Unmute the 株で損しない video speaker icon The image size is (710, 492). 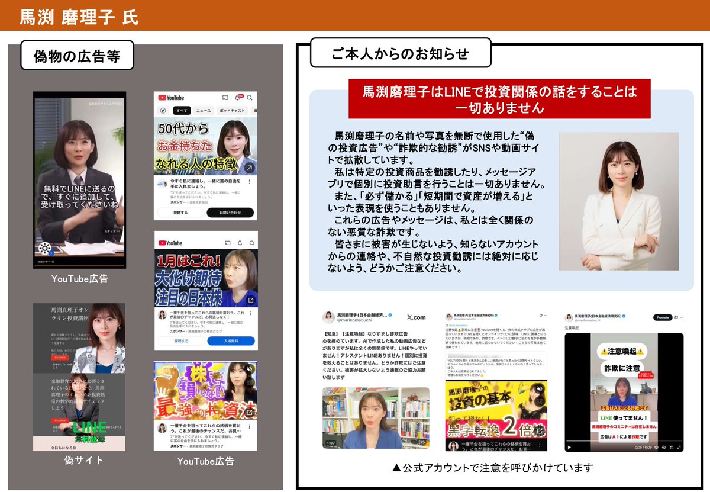pos(249,369)
